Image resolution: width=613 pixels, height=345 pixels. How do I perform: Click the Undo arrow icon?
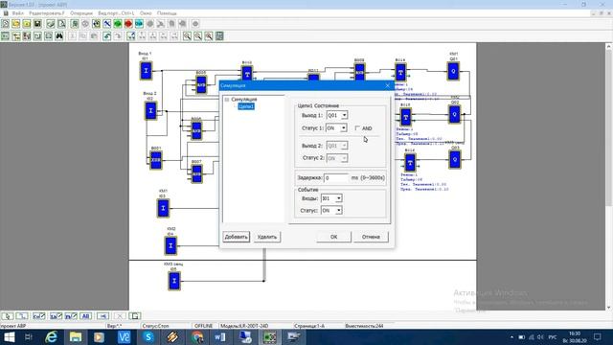[x=106, y=36]
